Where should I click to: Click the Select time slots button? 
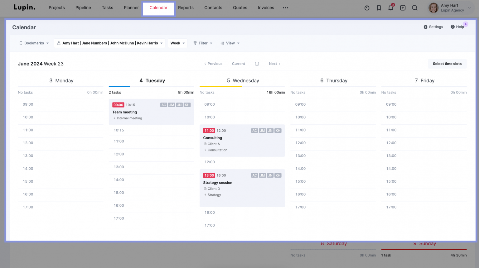pyautogui.click(x=447, y=64)
